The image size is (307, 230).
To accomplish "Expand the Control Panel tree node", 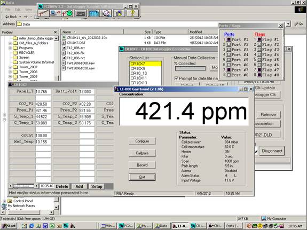I will click(4, 201).
